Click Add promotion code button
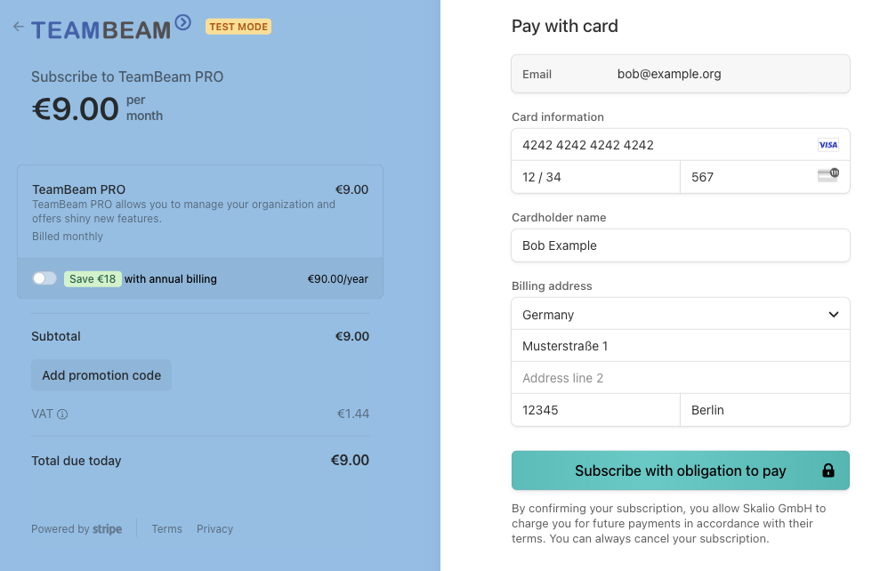Screen dimensions: 872x571 coord(101,375)
